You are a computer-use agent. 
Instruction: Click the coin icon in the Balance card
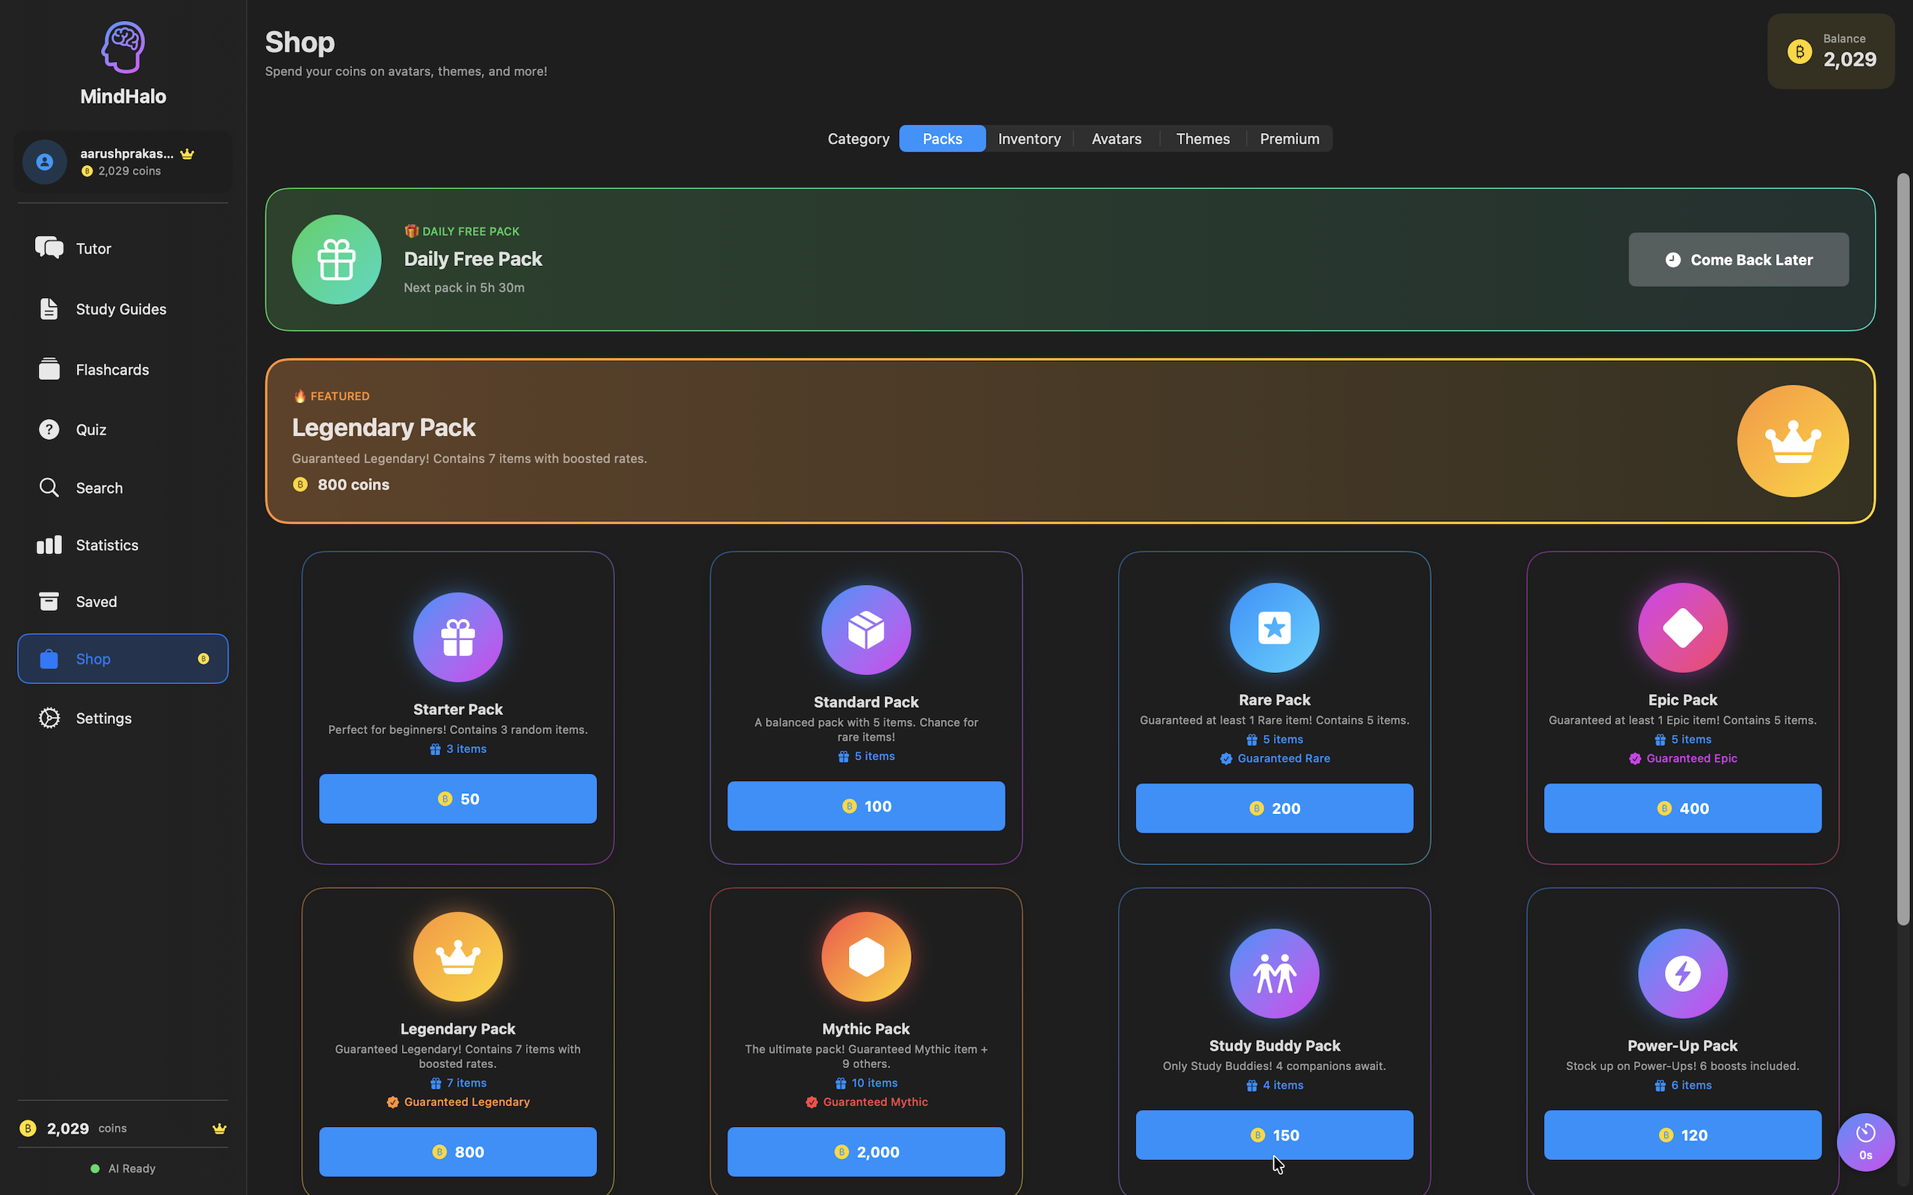tap(1800, 51)
